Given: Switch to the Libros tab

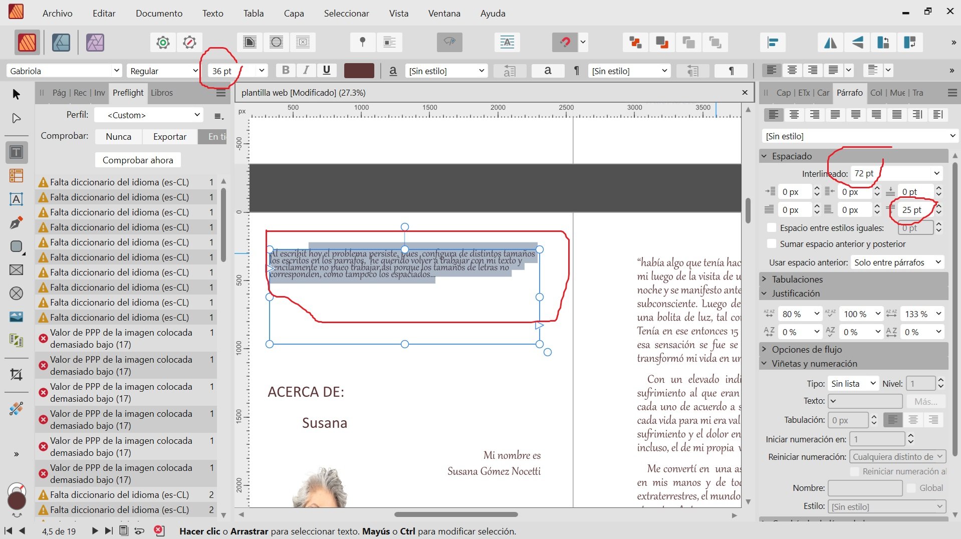Looking at the screenshot, I should [x=161, y=93].
